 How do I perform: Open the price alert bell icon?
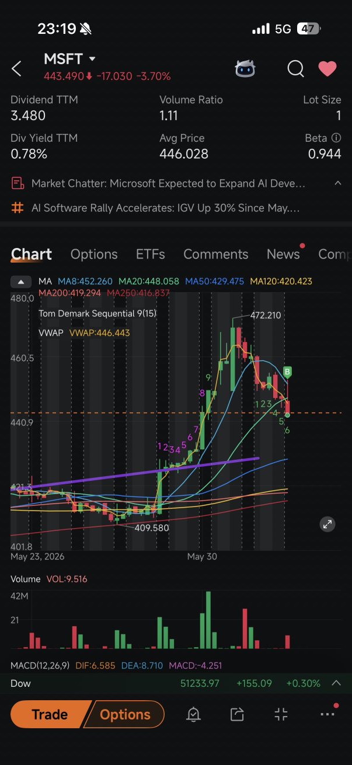point(193,714)
